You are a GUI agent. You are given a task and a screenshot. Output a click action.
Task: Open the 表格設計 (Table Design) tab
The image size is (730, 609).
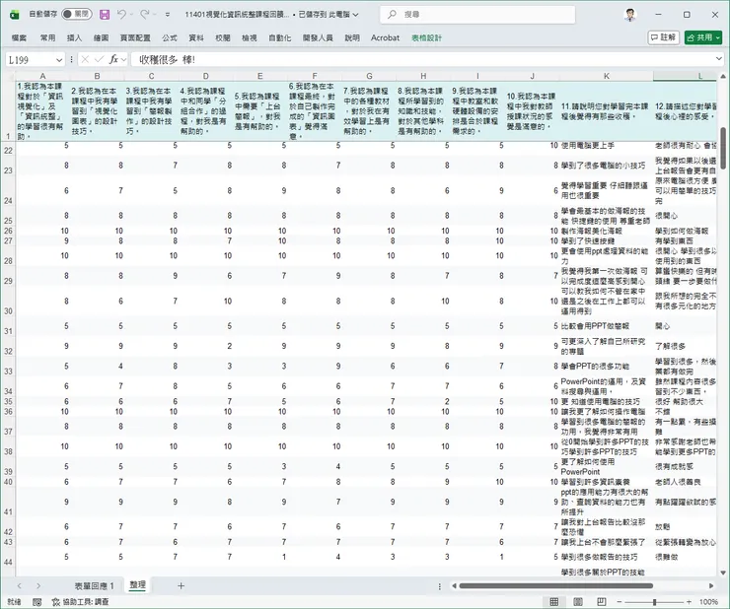427,37
